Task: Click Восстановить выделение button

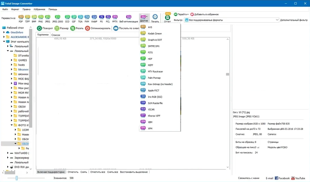Action: click(x=134, y=172)
